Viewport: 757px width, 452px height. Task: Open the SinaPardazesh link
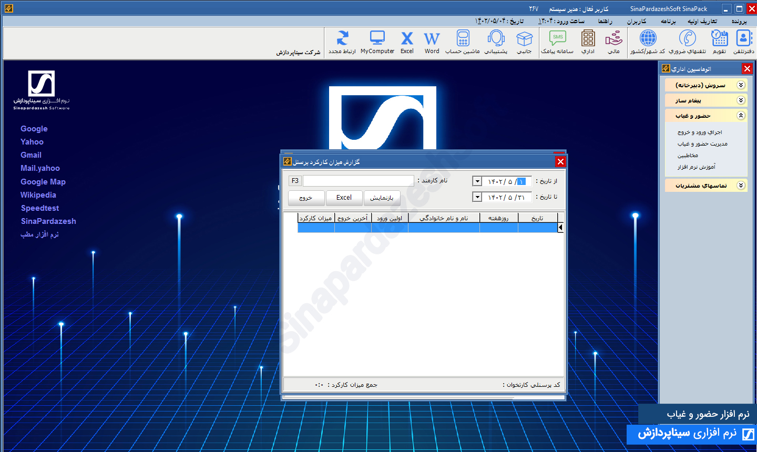pos(48,221)
